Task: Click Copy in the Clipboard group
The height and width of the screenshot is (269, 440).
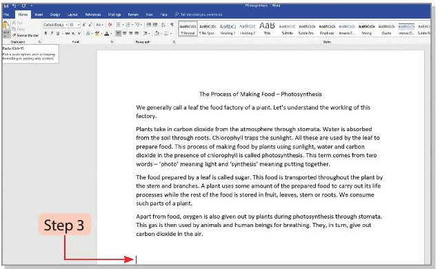Action: (18, 29)
